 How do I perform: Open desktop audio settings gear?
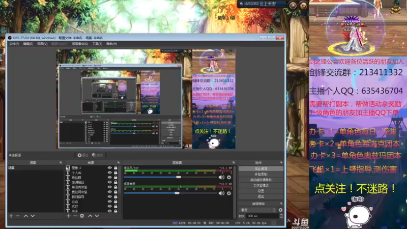pyautogui.click(x=229, y=193)
